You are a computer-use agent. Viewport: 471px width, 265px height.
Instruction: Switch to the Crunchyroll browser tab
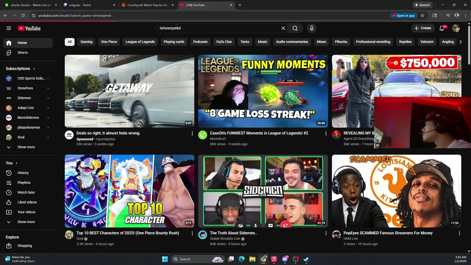point(148,5)
